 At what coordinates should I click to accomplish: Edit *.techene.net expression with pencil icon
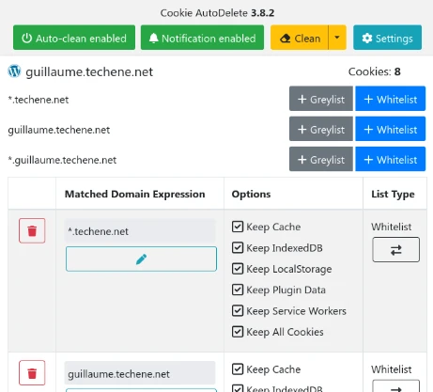(141, 259)
